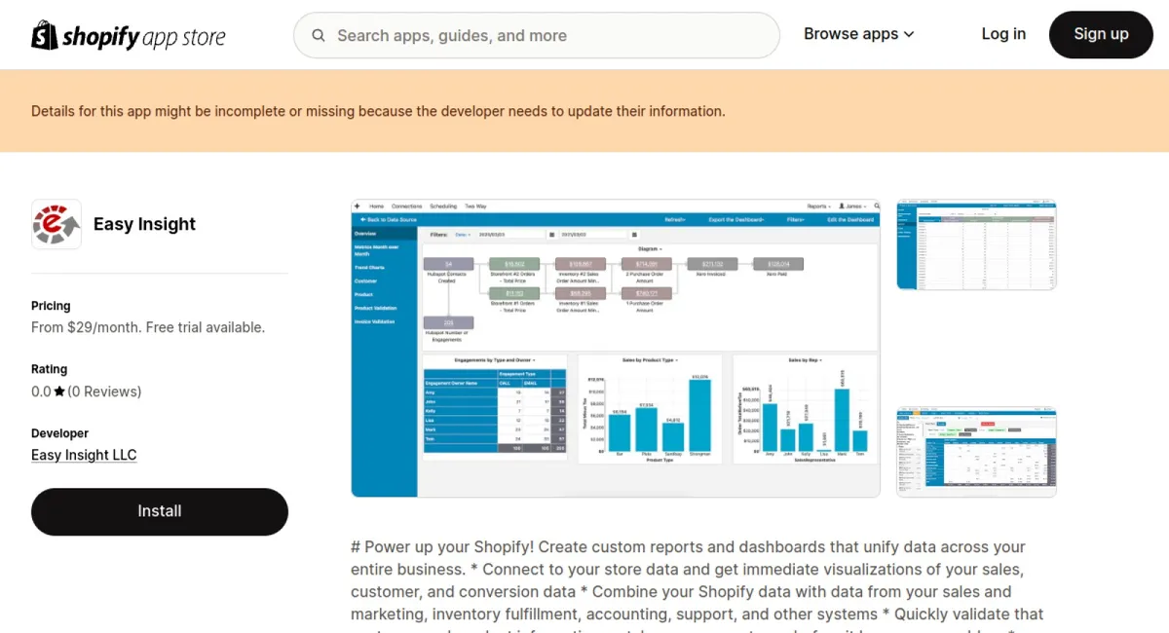Click the Easy Insight title text
Image resolution: width=1169 pixels, height=633 pixels.
click(144, 224)
